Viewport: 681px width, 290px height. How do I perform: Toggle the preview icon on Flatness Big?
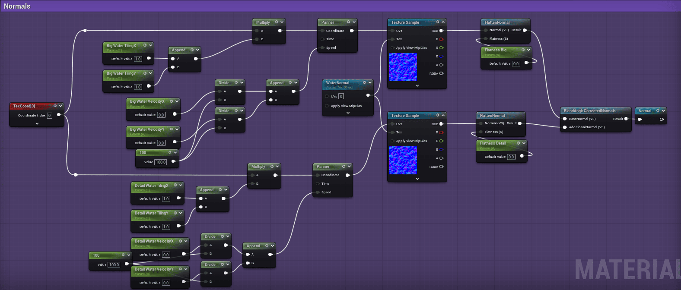click(523, 50)
